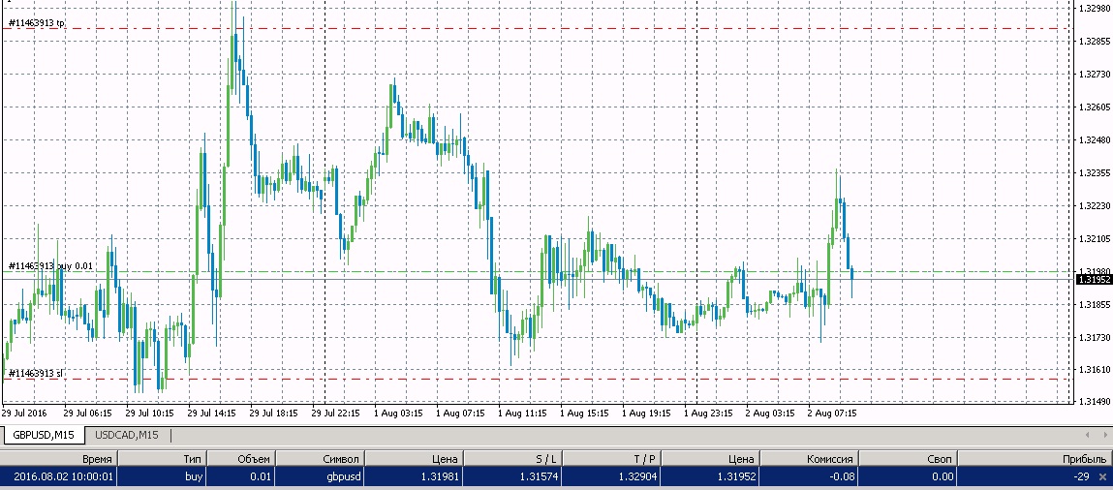Click the Своп column header
The width and height of the screenshot is (1113, 490).
click(x=908, y=459)
